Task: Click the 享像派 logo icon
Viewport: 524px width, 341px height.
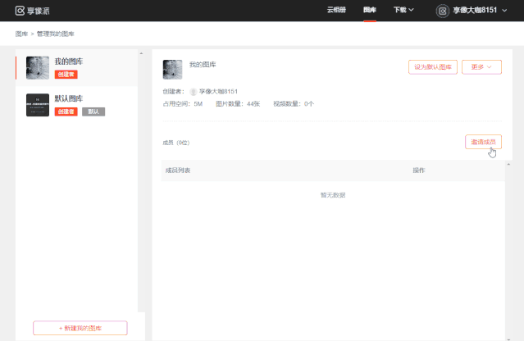Action: point(20,11)
